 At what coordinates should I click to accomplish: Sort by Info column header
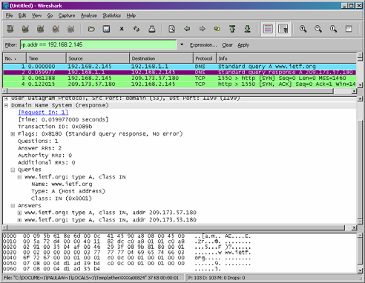286,59
